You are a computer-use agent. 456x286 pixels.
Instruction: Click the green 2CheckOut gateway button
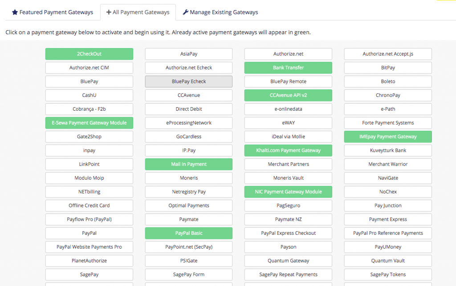click(x=89, y=54)
